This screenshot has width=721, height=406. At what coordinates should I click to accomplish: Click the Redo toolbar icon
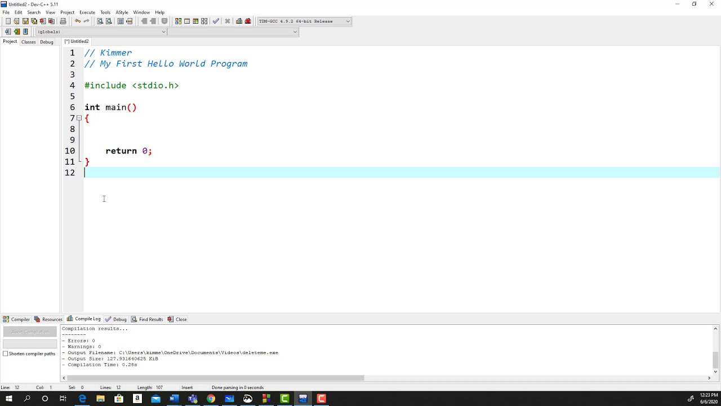86,21
